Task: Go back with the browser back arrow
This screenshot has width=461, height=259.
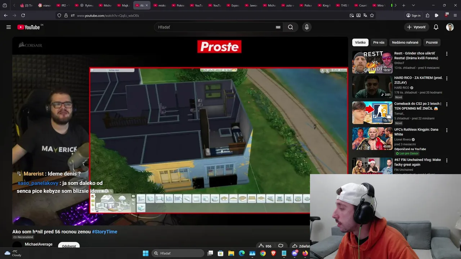Action: [6, 15]
